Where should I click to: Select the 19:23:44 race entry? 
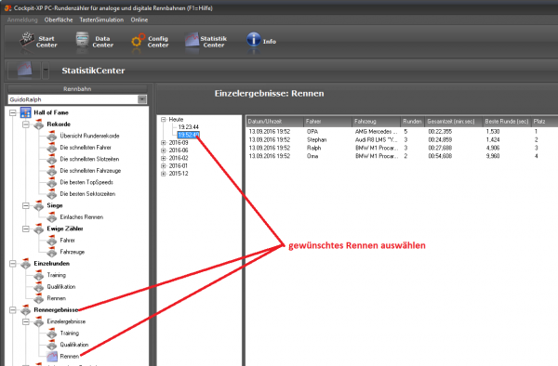point(188,127)
